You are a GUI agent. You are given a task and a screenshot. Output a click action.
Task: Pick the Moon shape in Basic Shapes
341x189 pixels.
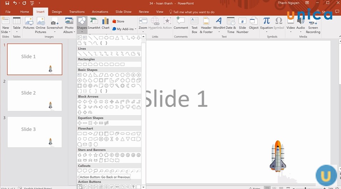(128, 86)
